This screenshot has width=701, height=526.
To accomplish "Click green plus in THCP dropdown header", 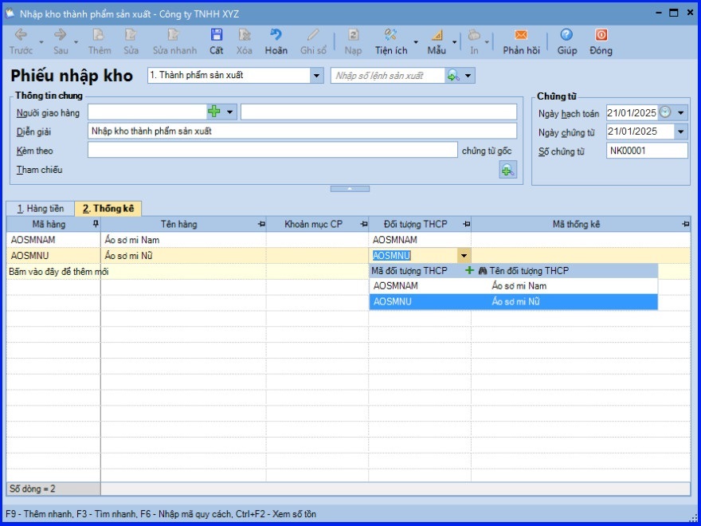I will click(469, 271).
